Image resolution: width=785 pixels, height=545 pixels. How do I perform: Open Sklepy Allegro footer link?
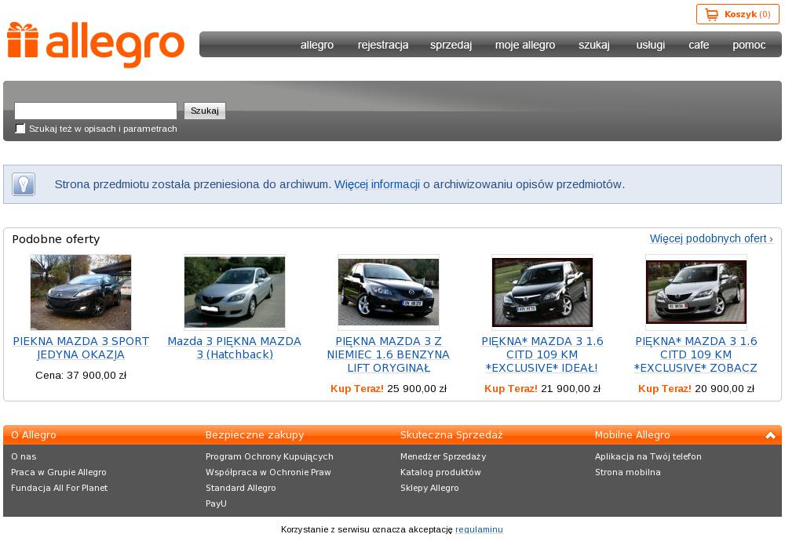[x=429, y=488]
